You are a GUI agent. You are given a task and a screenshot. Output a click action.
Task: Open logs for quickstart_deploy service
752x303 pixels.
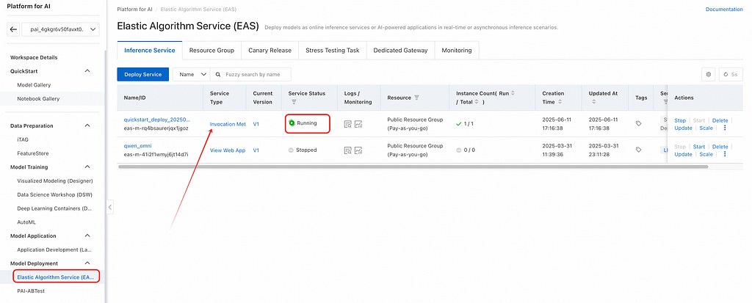(348, 124)
